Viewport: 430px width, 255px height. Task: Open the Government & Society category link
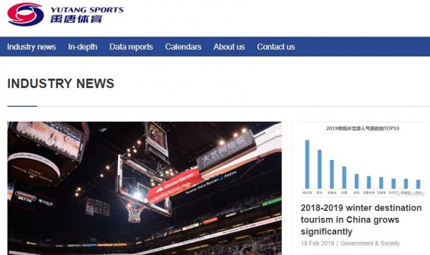click(x=370, y=243)
